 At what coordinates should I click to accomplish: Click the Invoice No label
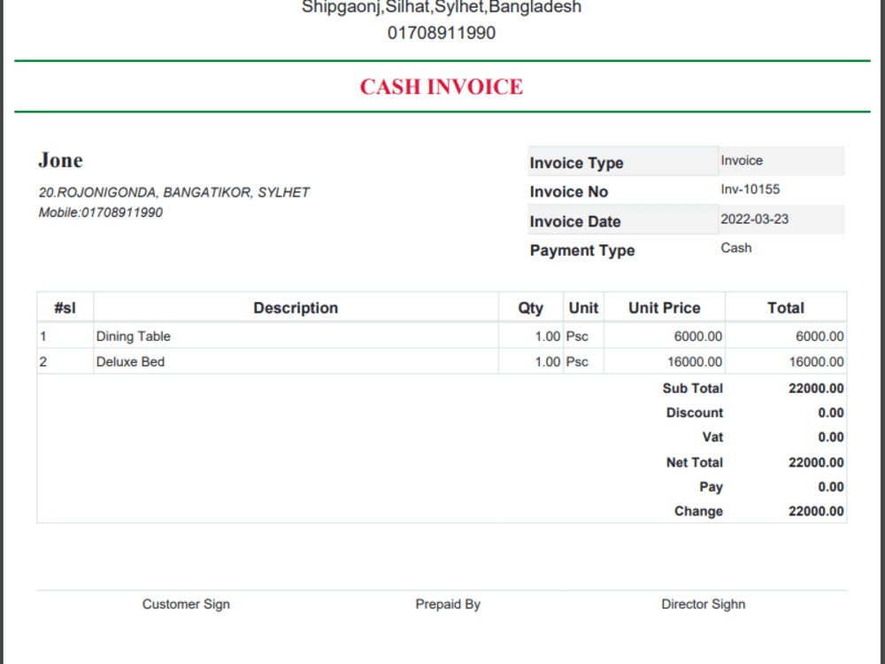pyautogui.click(x=568, y=192)
